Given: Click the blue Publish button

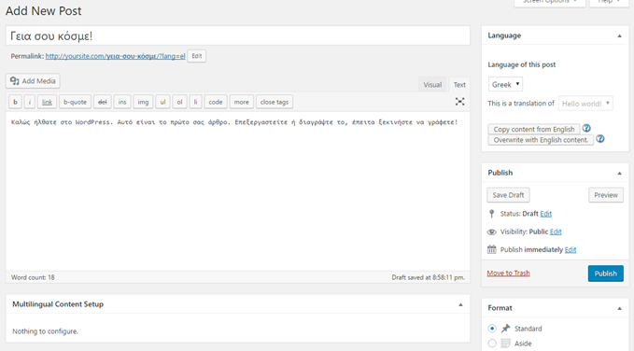Looking at the screenshot, I should [x=605, y=274].
